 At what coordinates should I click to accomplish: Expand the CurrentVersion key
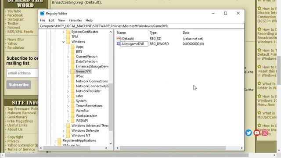click(68, 57)
